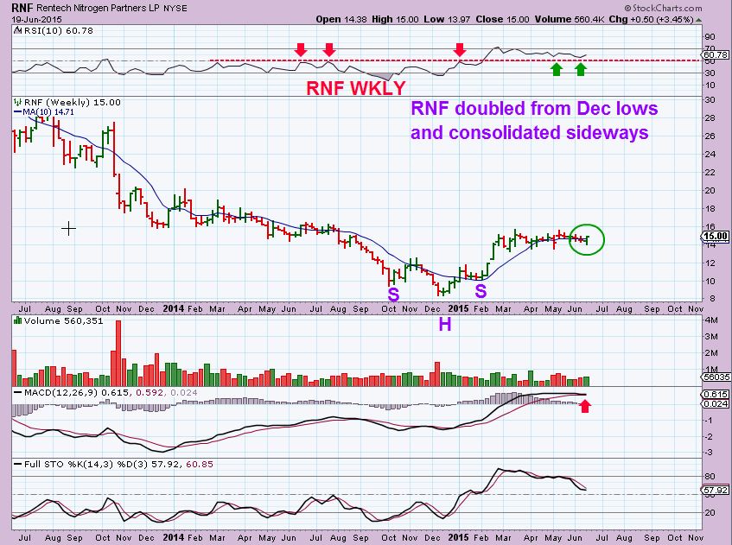Click the RSI(10) 60.78 indicator label
This screenshot has height=545, width=732.
tap(59, 31)
